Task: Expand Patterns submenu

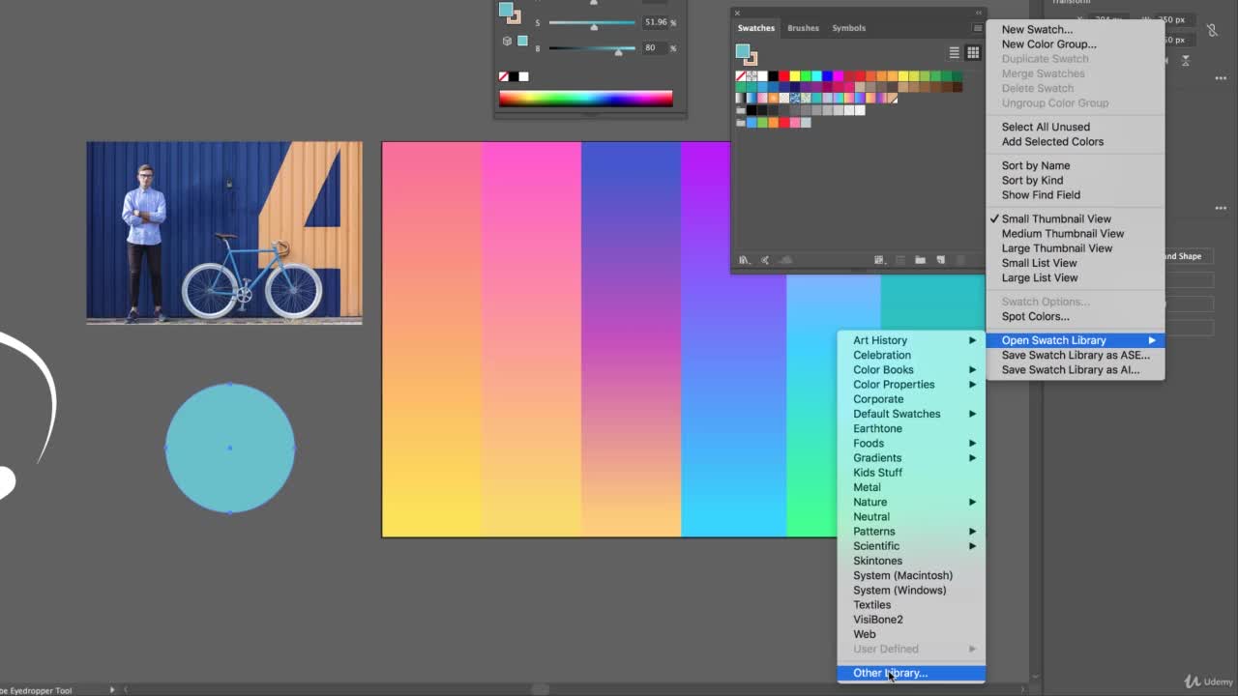Action: 911,532
